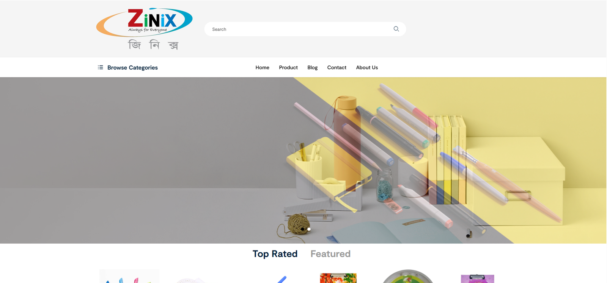Switch to the Top Rated tab
This screenshot has height=283, width=607.
click(275, 254)
